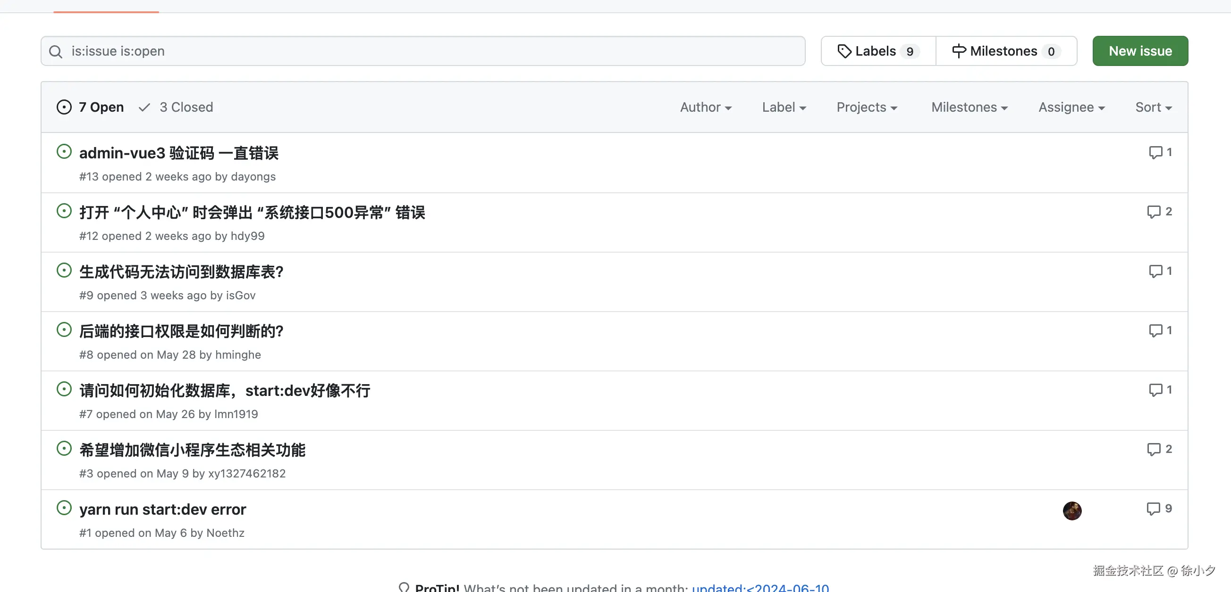Click the search magnifier icon
Viewport: 1231px width, 592px height.
point(56,51)
